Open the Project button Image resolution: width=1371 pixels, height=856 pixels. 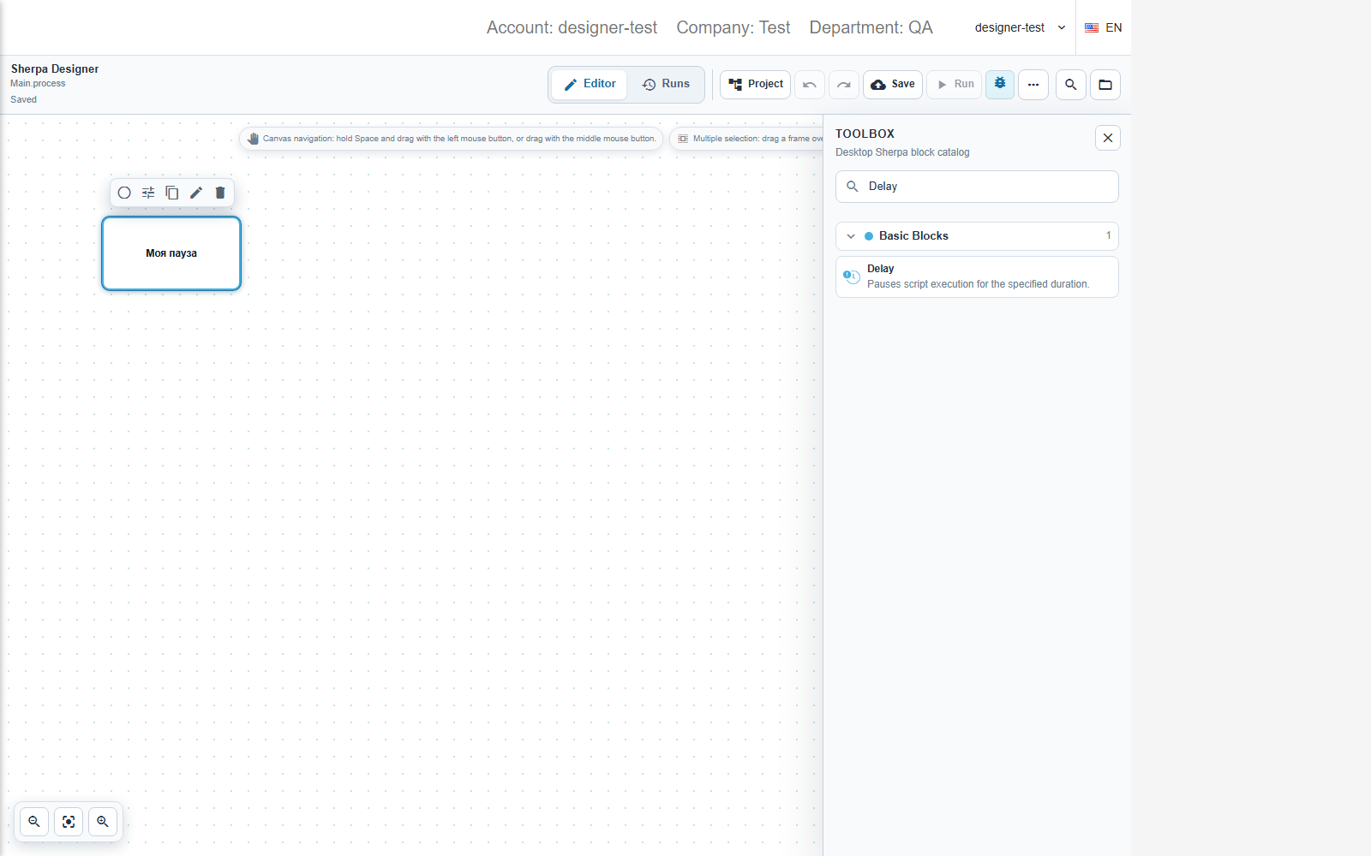pyautogui.click(x=755, y=84)
